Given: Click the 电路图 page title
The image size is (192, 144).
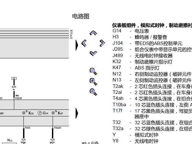Looking at the screenshot, I should click(x=81, y=16).
